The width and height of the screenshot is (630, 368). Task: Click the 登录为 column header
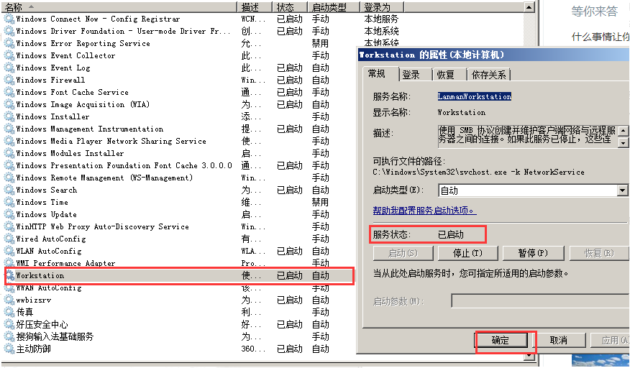382,7
